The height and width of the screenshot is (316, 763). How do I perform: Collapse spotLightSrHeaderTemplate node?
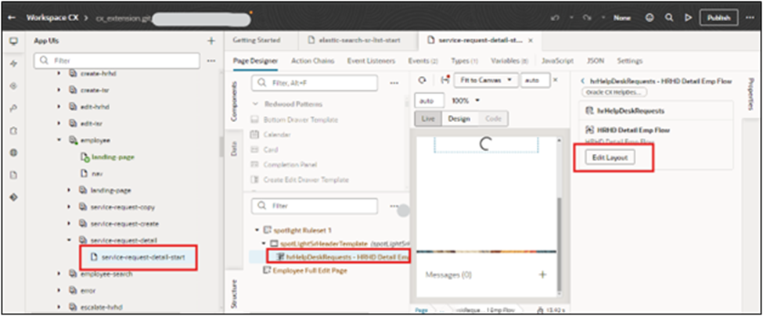point(264,243)
